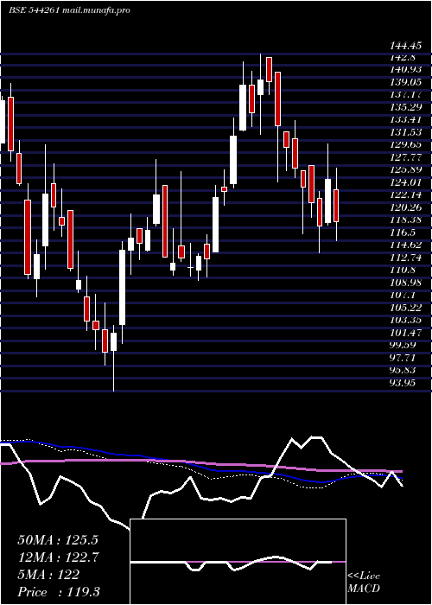This screenshot has width=432, height=605.
Task: Click the 93.95 price axis label
Action: click(403, 383)
